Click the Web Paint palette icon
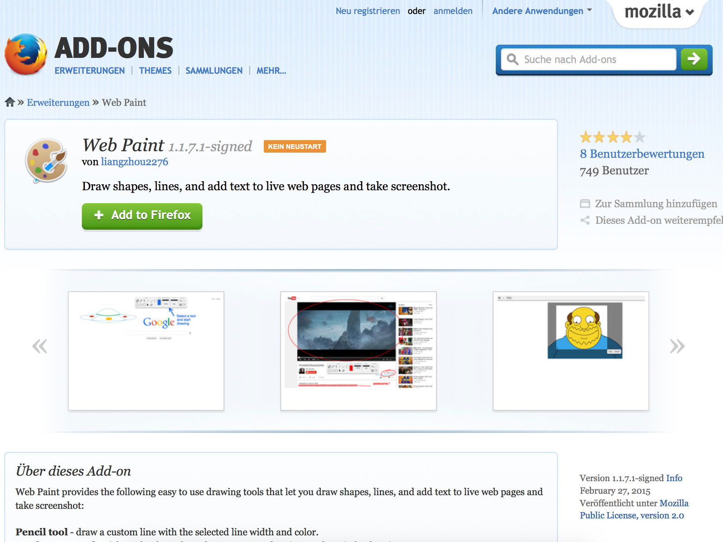723x542 pixels. pyautogui.click(x=47, y=161)
